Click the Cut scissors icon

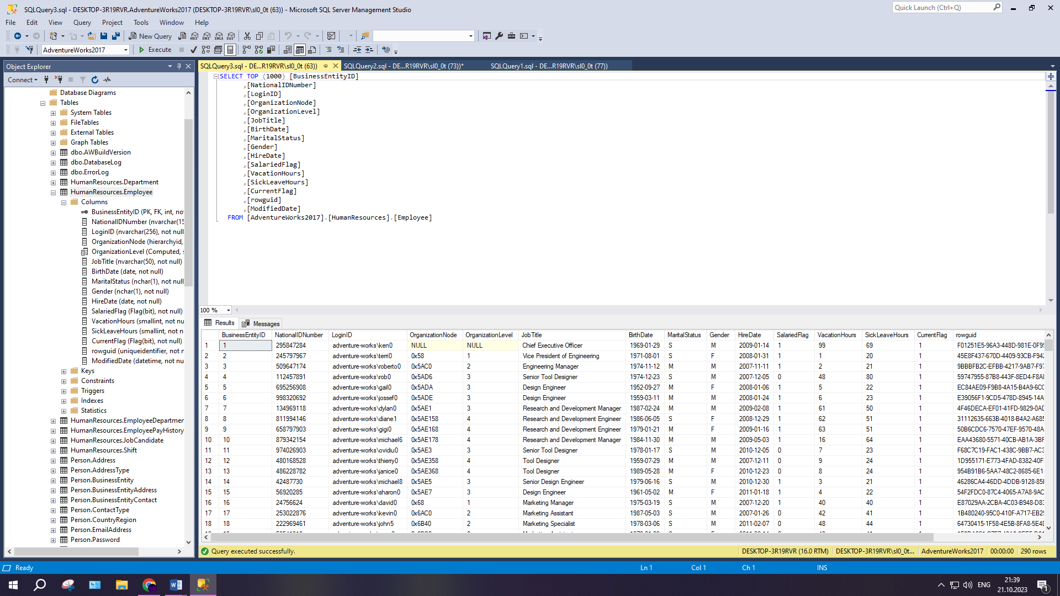click(247, 36)
